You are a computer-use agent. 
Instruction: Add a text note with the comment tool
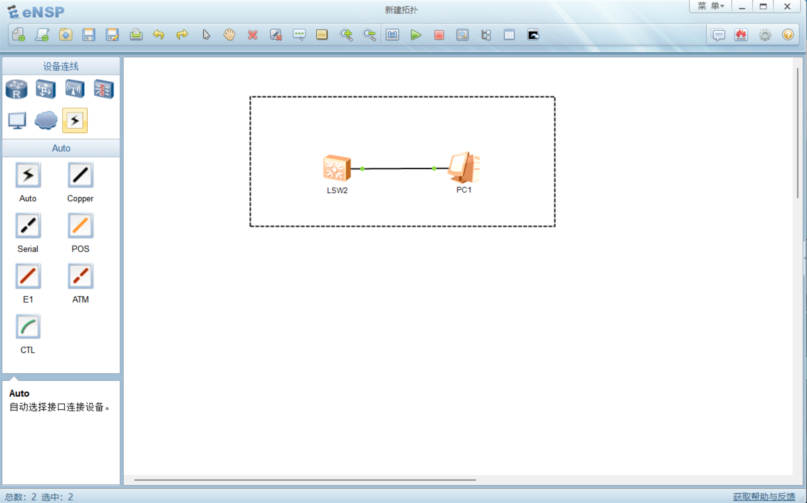tap(299, 35)
